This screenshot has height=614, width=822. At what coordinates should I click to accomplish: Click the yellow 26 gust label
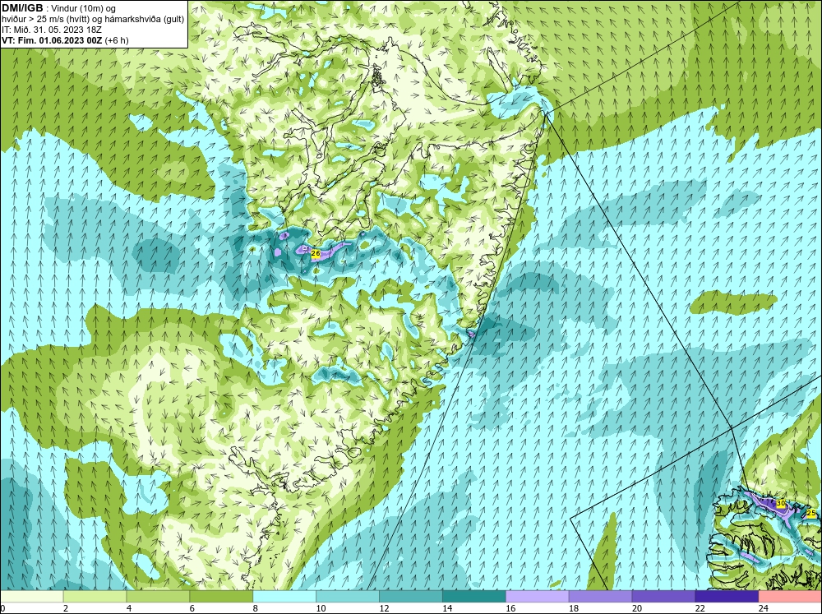click(x=316, y=254)
